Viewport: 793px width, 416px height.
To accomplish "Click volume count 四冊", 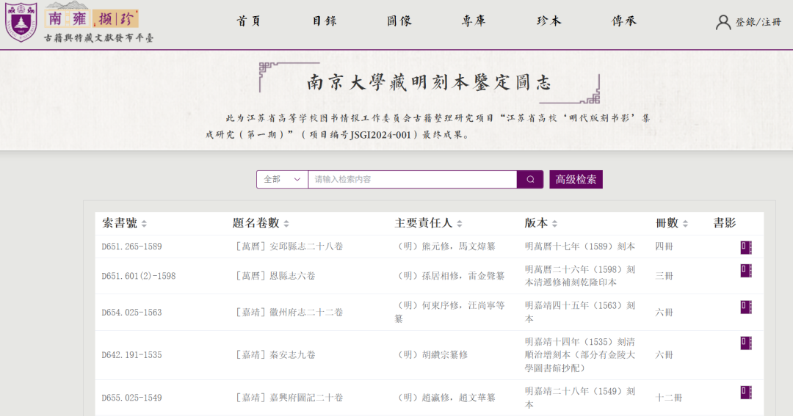I will pos(664,247).
